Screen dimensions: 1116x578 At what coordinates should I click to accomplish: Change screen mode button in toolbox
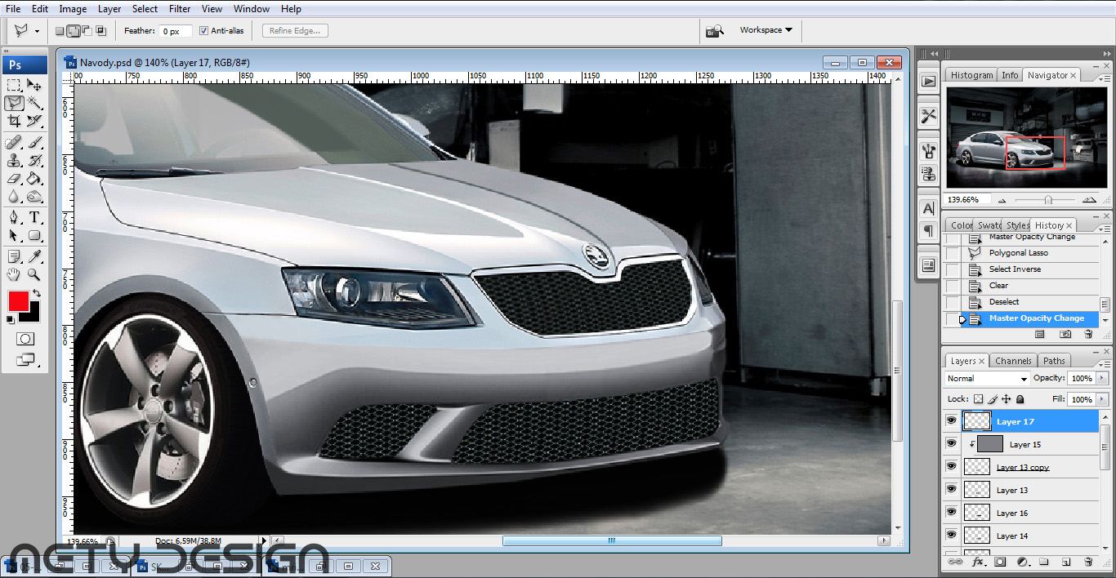tap(25, 359)
